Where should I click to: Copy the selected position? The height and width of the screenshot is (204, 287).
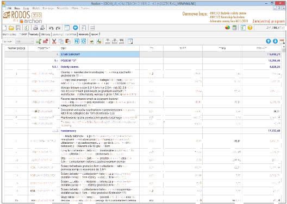coord(61,41)
